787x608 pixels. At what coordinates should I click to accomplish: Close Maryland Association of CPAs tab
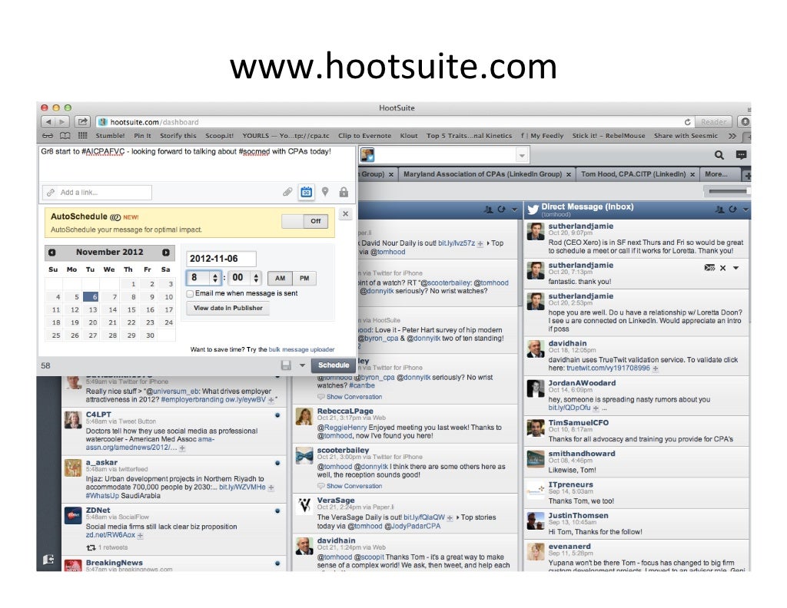(x=569, y=174)
